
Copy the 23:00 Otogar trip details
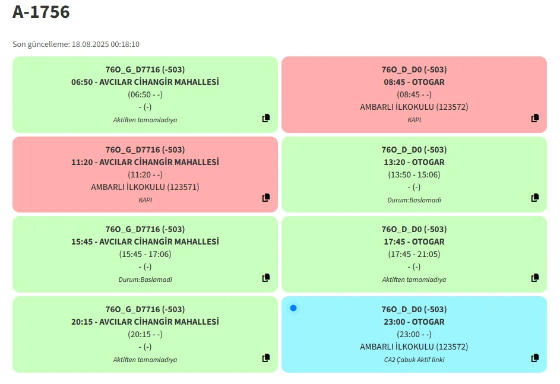[535, 358]
